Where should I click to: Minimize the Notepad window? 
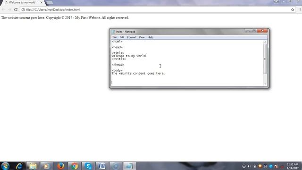click(x=248, y=31)
